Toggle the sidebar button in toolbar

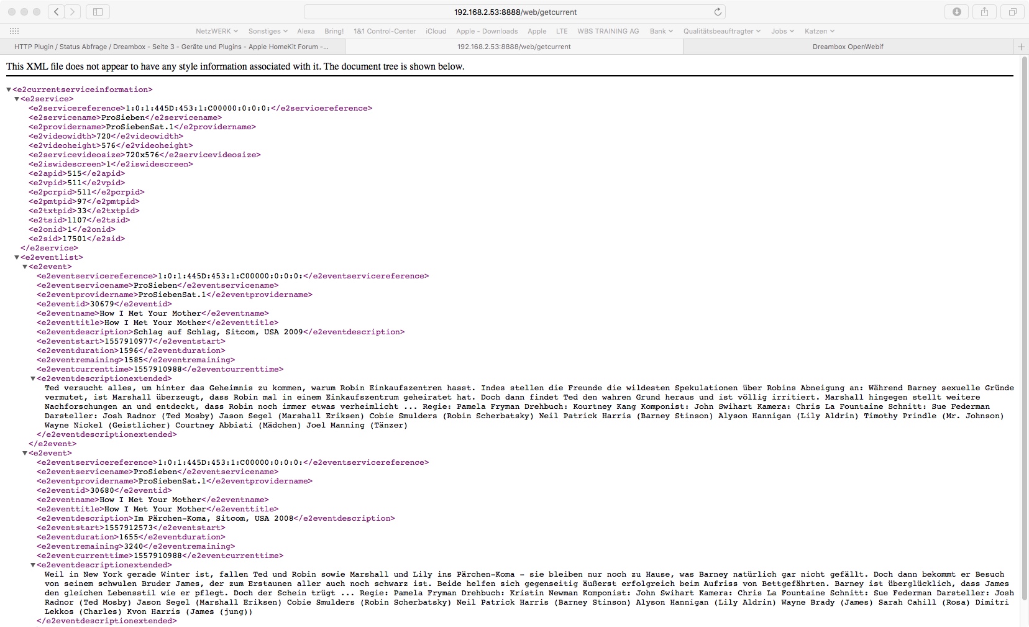point(98,12)
